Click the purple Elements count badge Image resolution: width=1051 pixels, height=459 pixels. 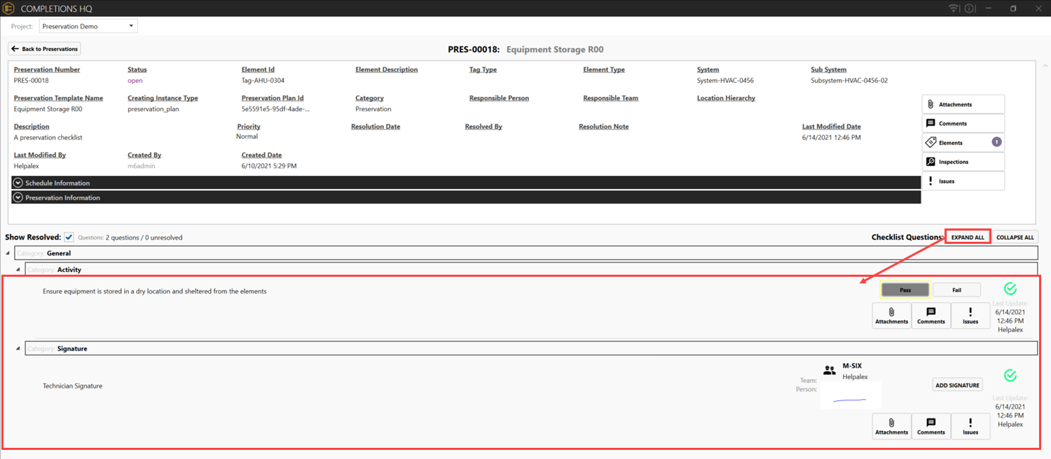tap(996, 142)
